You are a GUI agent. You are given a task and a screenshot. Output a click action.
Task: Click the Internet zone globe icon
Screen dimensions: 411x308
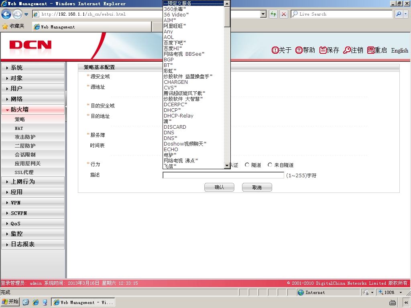click(301, 292)
